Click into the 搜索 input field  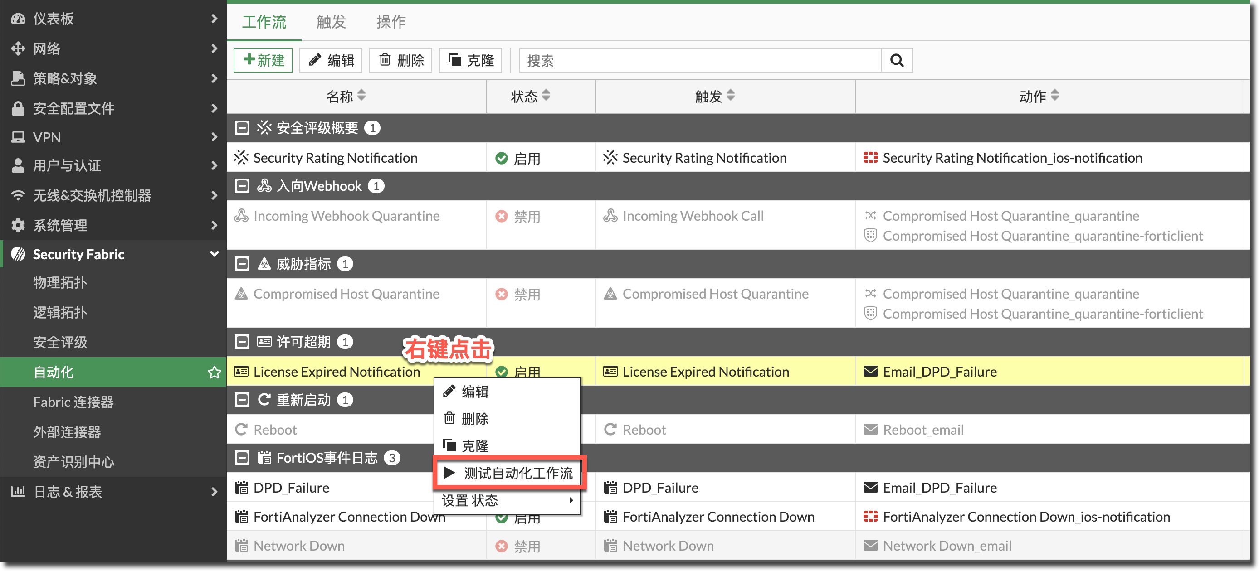tap(700, 61)
